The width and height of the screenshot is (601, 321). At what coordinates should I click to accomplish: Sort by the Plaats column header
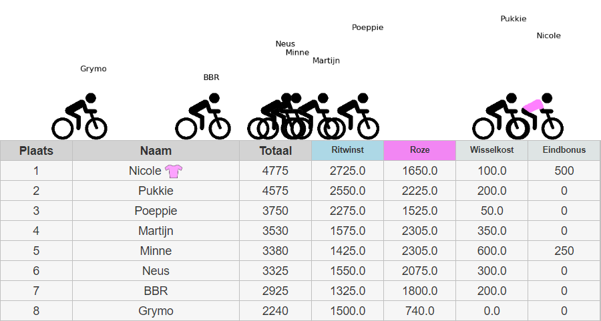[x=36, y=151]
